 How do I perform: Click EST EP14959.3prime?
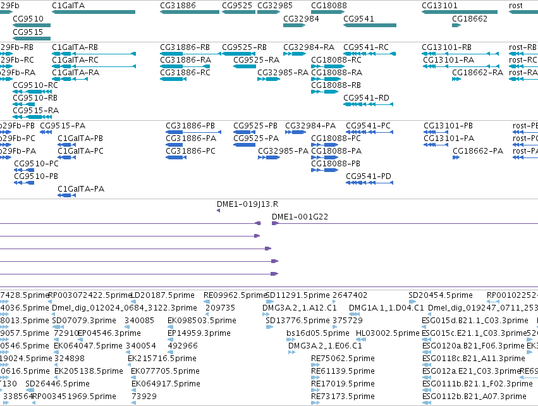pos(199,333)
